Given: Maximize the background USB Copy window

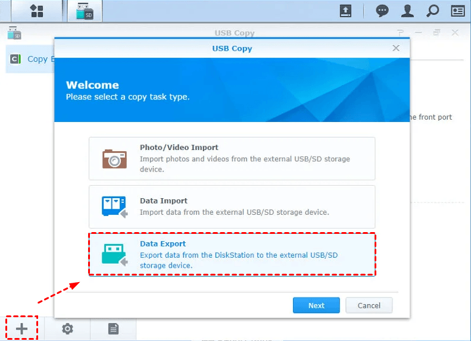Looking at the screenshot, I should tap(436, 32).
